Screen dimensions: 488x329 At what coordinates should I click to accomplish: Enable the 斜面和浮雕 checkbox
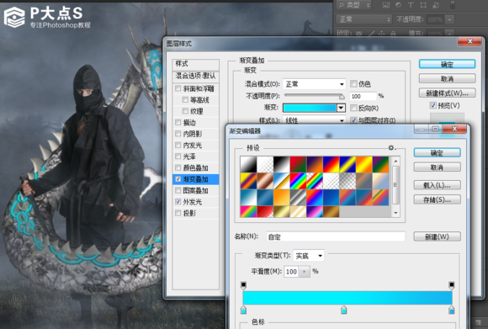click(x=178, y=88)
